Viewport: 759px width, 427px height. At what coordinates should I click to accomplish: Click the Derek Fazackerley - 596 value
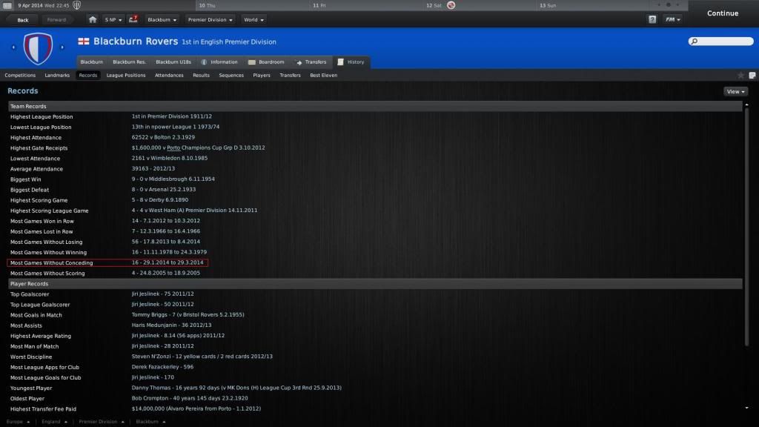click(162, 367)
